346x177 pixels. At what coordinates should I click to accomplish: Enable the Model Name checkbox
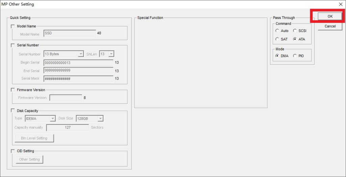pyautogui.click(x=13, y=26)
